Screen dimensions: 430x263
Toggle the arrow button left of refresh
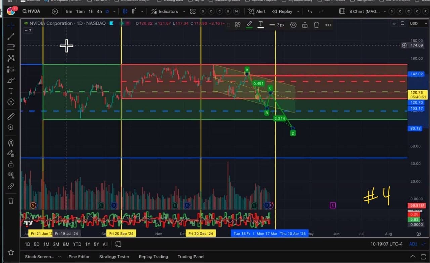pos(394,23)
